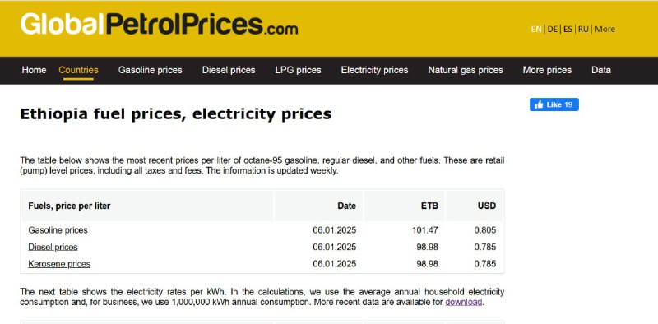This screenshot has width=658, height=324.
Task: Follow the Diesel prices table link
Action: click(x=53, y=247)
